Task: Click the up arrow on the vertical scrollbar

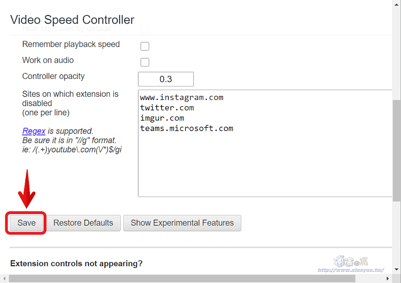Action: pyautogui.click(x=397, y=4)
